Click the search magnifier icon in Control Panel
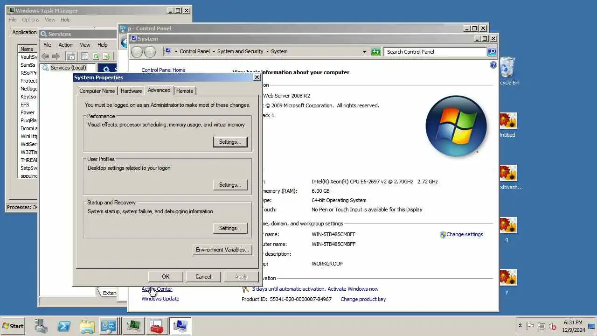 pyautogui.click(x=492, y=52)
